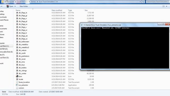Select the dlc_flags_sc file icon
170x96 pixels.
tap(17, 30)
